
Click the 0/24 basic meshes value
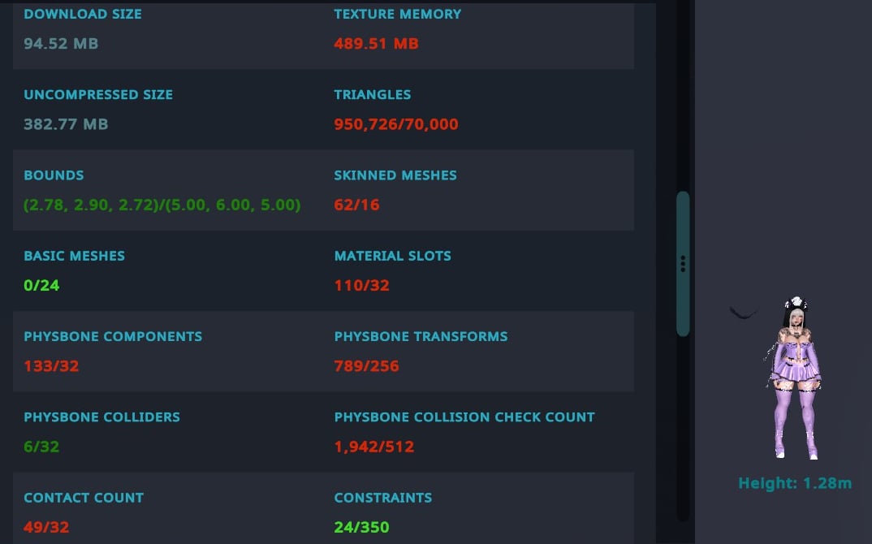click(41, 285)
